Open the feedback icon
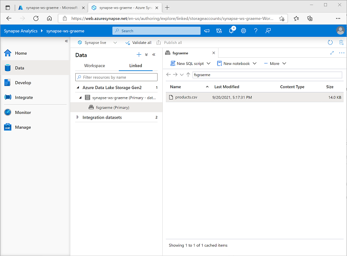 tap(268, 31)
